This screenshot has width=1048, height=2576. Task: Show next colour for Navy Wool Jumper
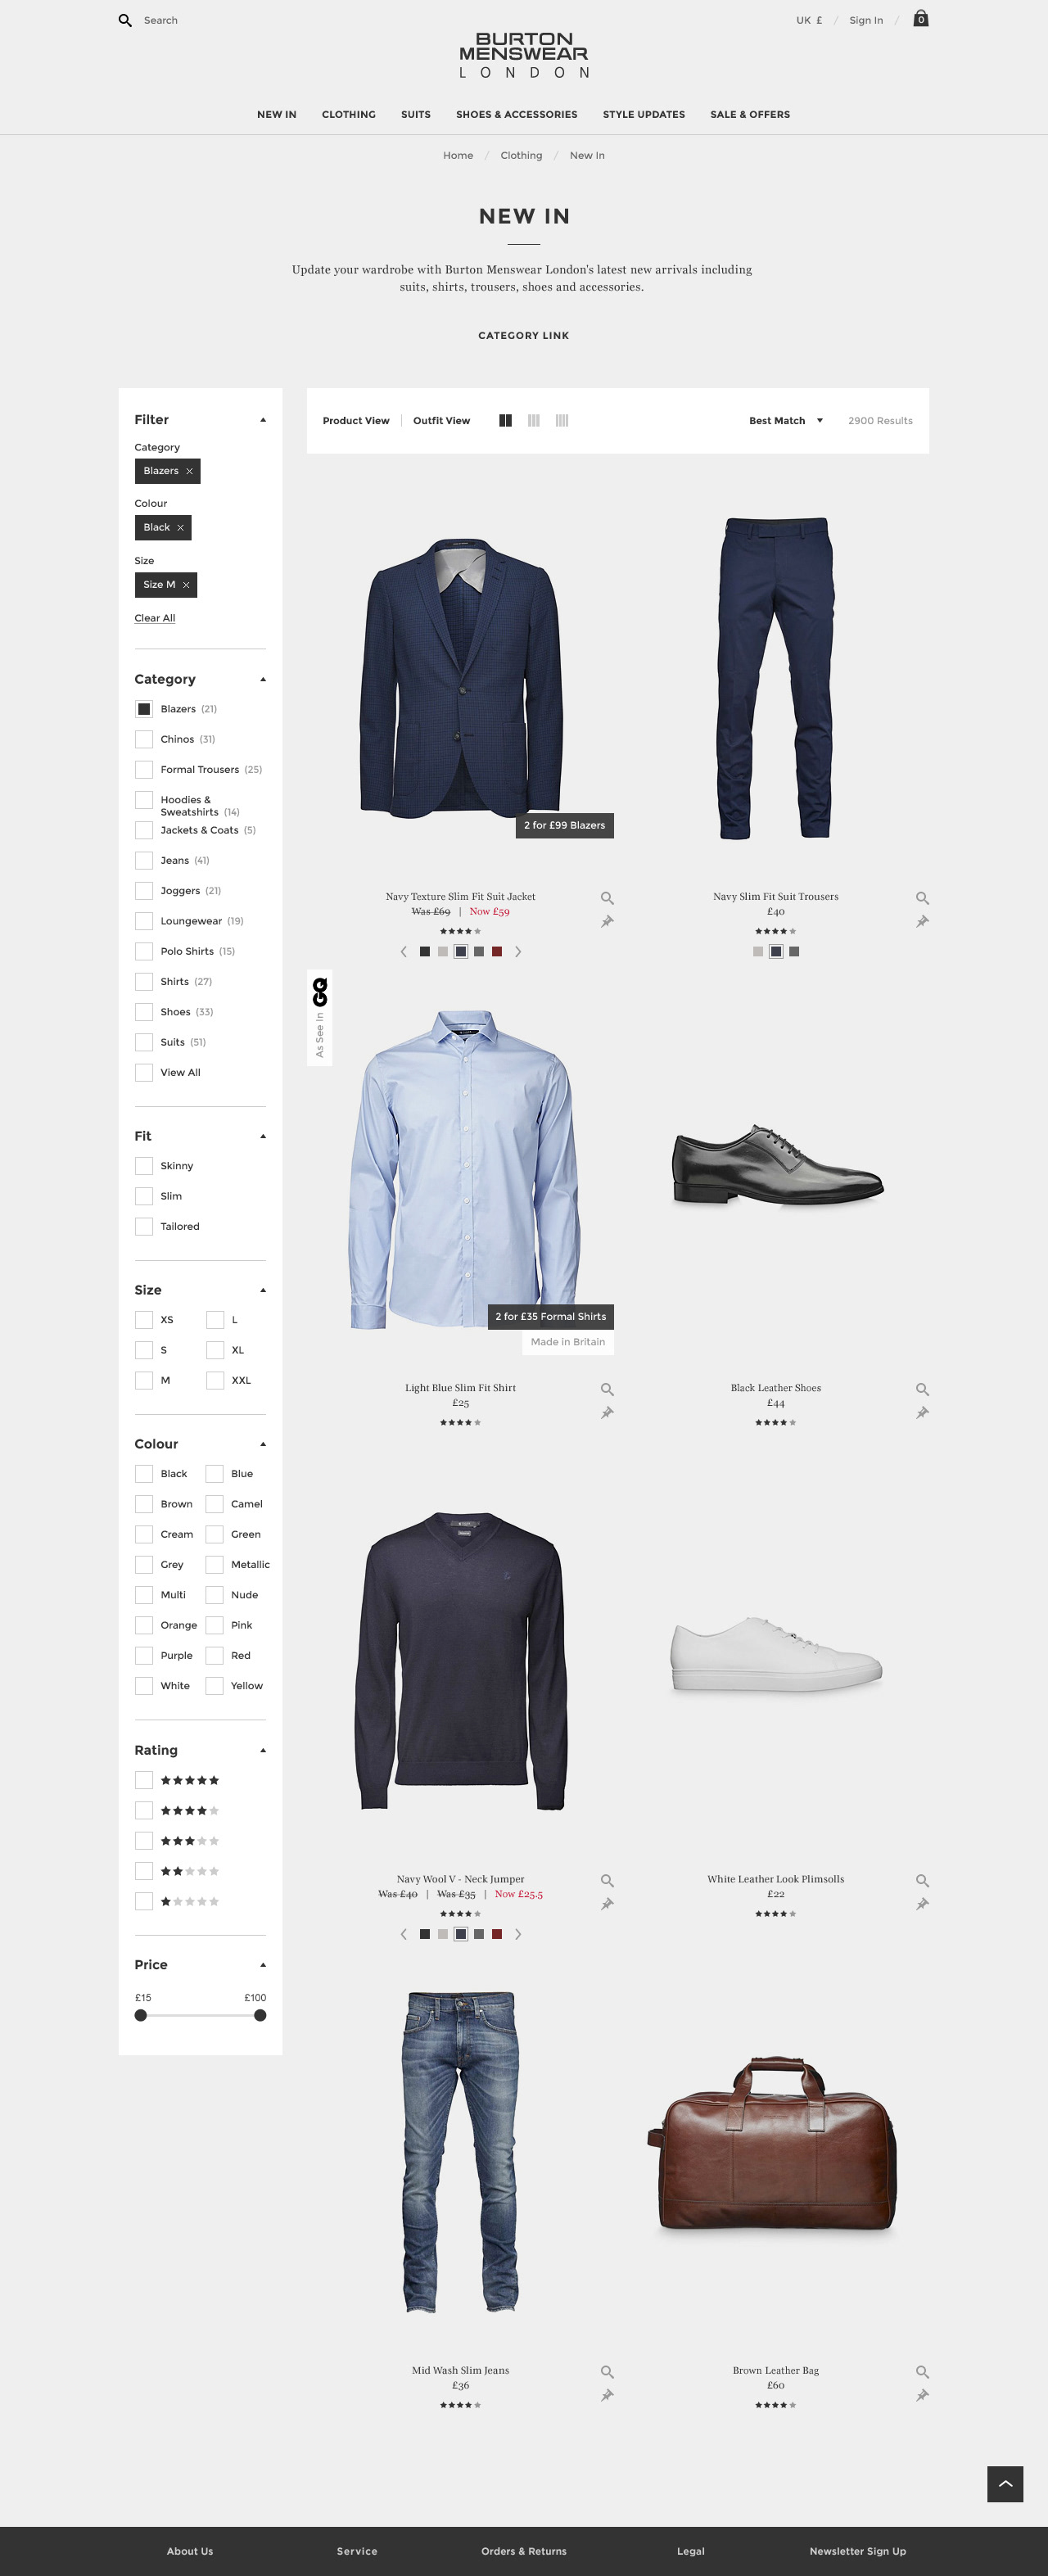pos(517,1934)
